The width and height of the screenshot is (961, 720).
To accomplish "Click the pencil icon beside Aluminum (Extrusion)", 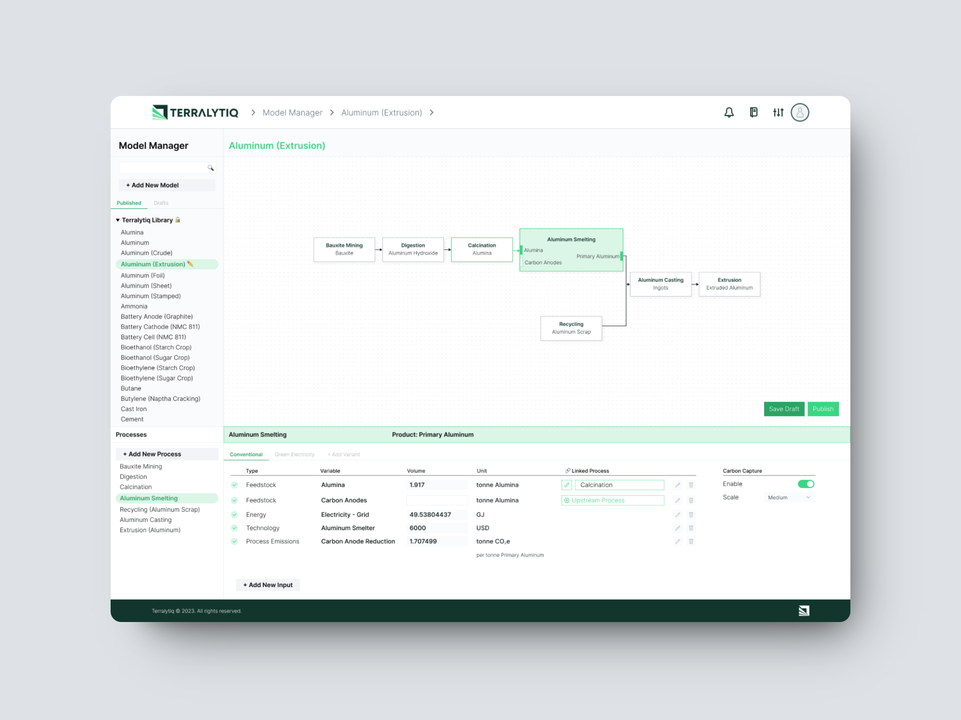I will click(x=190, y=264).
